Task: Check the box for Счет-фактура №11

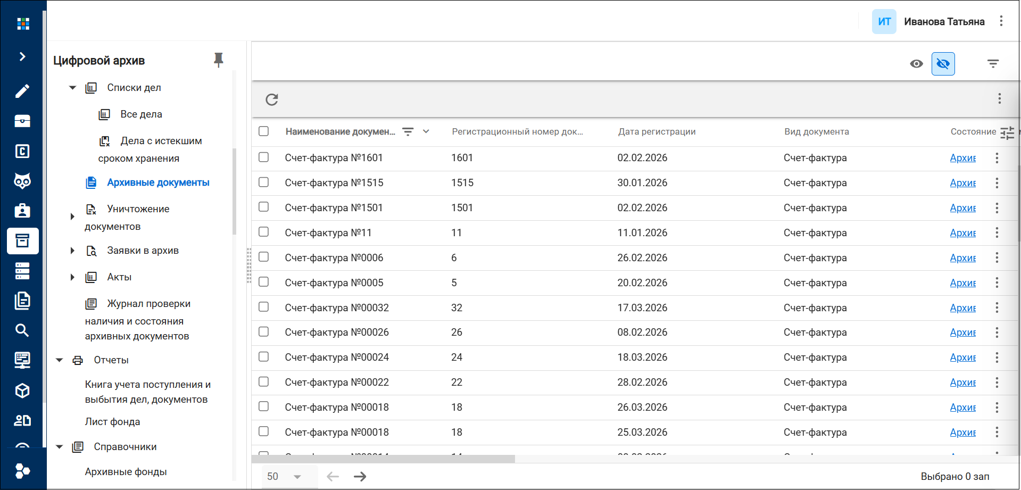Action: [263, 231]
